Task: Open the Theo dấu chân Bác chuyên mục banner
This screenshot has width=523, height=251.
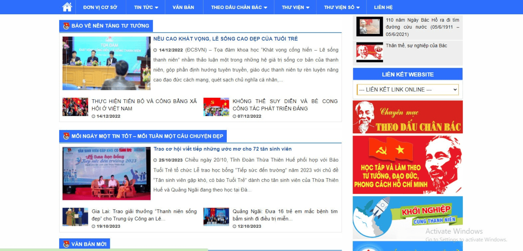Action: pyautogui.click(x=407, y=117)
